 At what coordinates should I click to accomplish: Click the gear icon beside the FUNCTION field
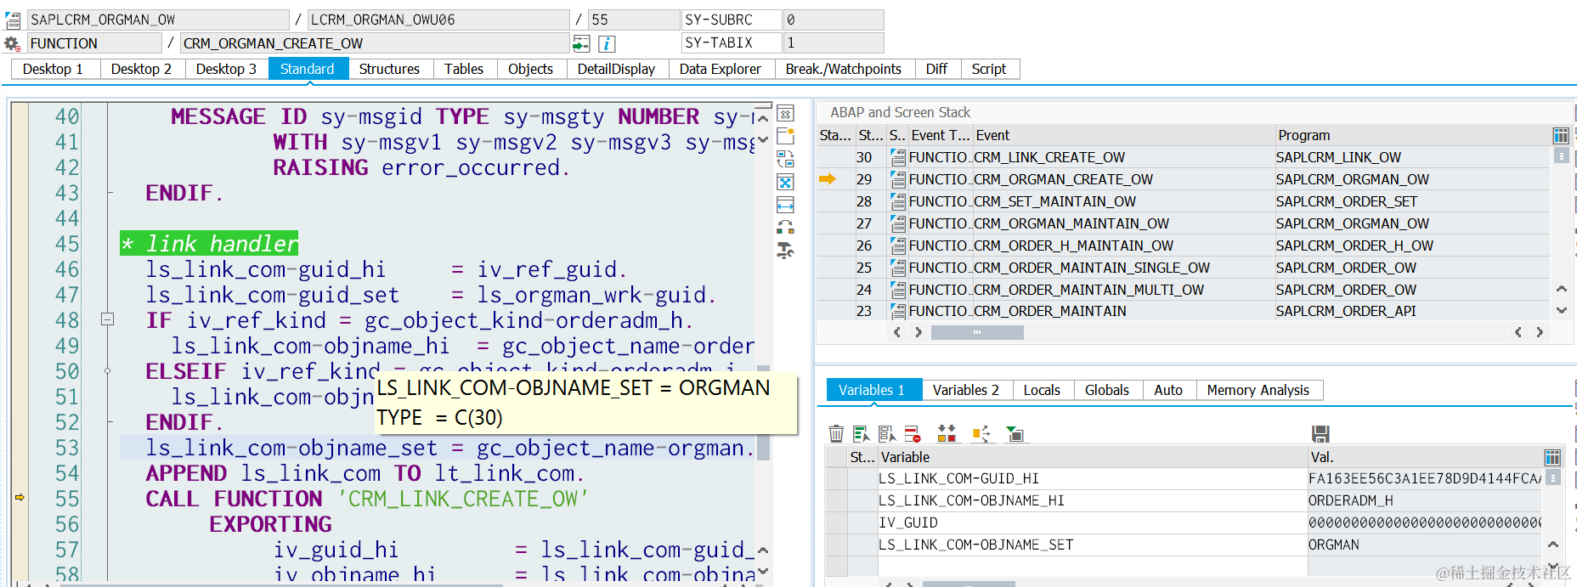(x=12, y=43)
